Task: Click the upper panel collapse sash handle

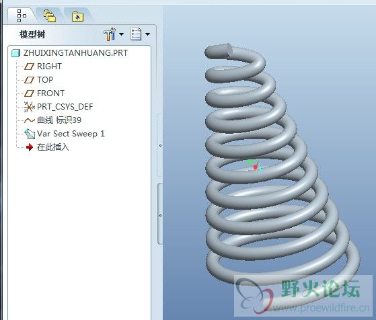Action: [160, 145]
